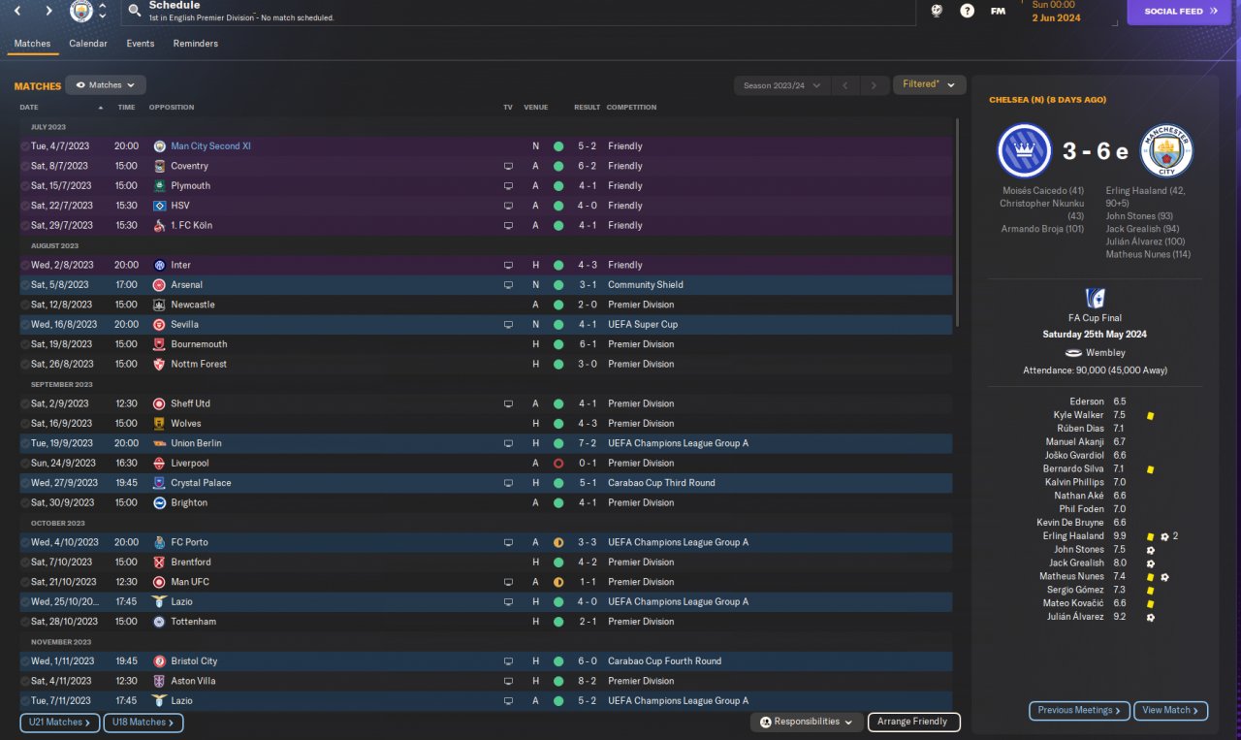Go to the previous season with the left chevron
The height and width of the screenshot is (740, 1241).
pyautogui.click(x=844, y=85)
